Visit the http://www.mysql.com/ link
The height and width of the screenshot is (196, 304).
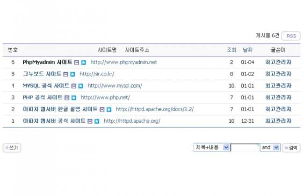click(115, 85)
